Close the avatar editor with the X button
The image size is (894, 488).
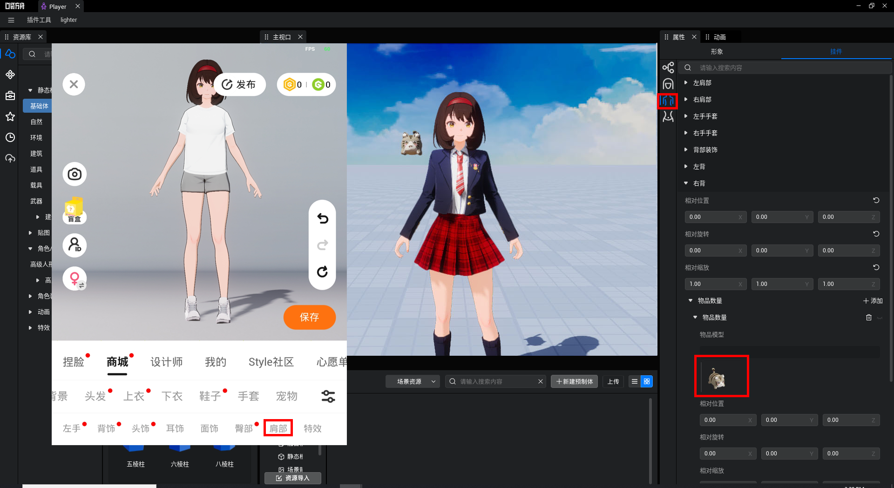74,84
